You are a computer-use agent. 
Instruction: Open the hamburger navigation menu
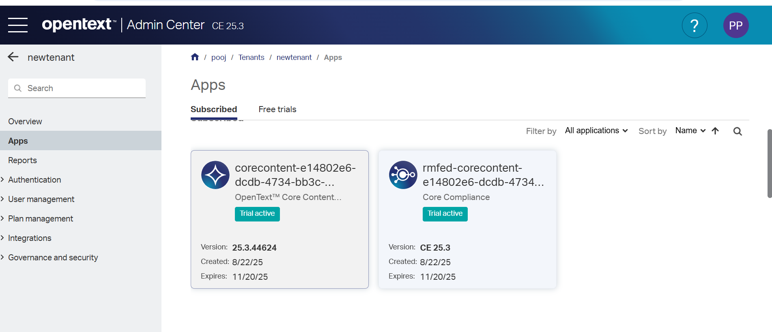(x=18, y=25)
